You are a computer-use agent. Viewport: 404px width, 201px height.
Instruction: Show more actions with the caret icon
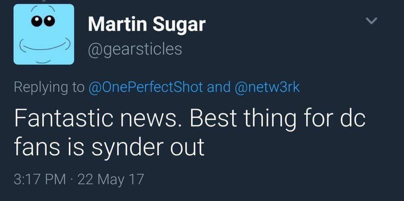pyautogui.click(x=372, y=21)
